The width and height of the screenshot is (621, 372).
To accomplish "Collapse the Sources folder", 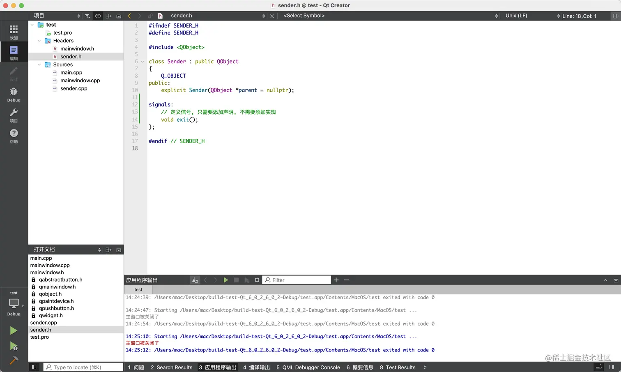I will 39,65.
